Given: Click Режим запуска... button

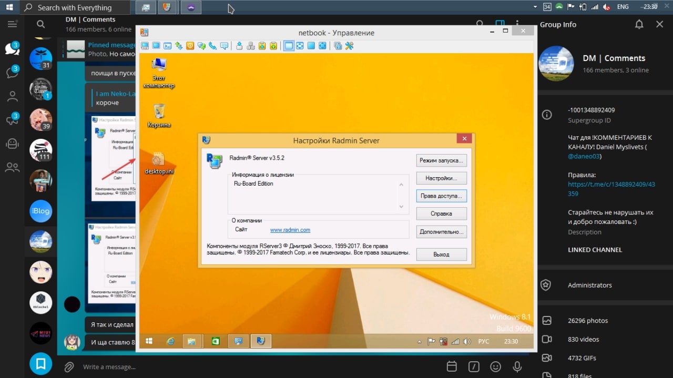Looking at the screenshot, I should click(x=441, y=160).
